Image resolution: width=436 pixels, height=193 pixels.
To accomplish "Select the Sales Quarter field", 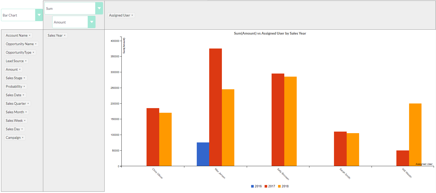I will [16, 104].
